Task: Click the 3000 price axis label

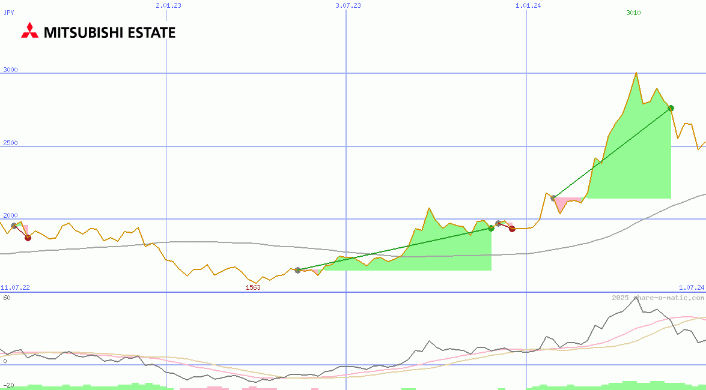Action: (10, 70)
